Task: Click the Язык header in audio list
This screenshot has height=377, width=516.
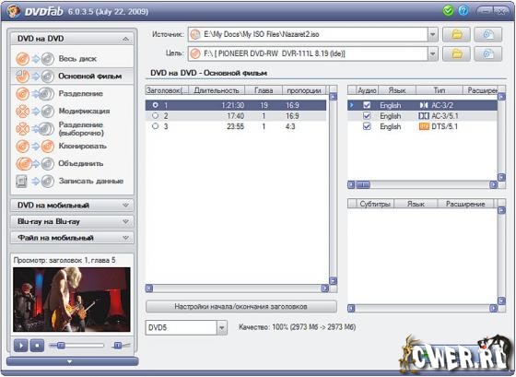Action: pos(397,90)
